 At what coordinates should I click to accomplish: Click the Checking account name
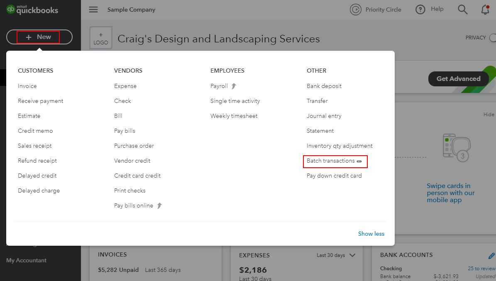pos(391,269)
